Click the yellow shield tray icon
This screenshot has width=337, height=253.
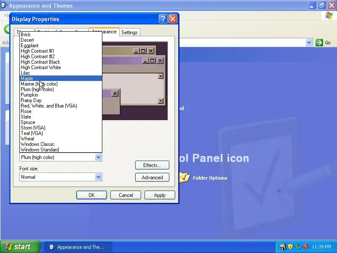click(290, 247)
